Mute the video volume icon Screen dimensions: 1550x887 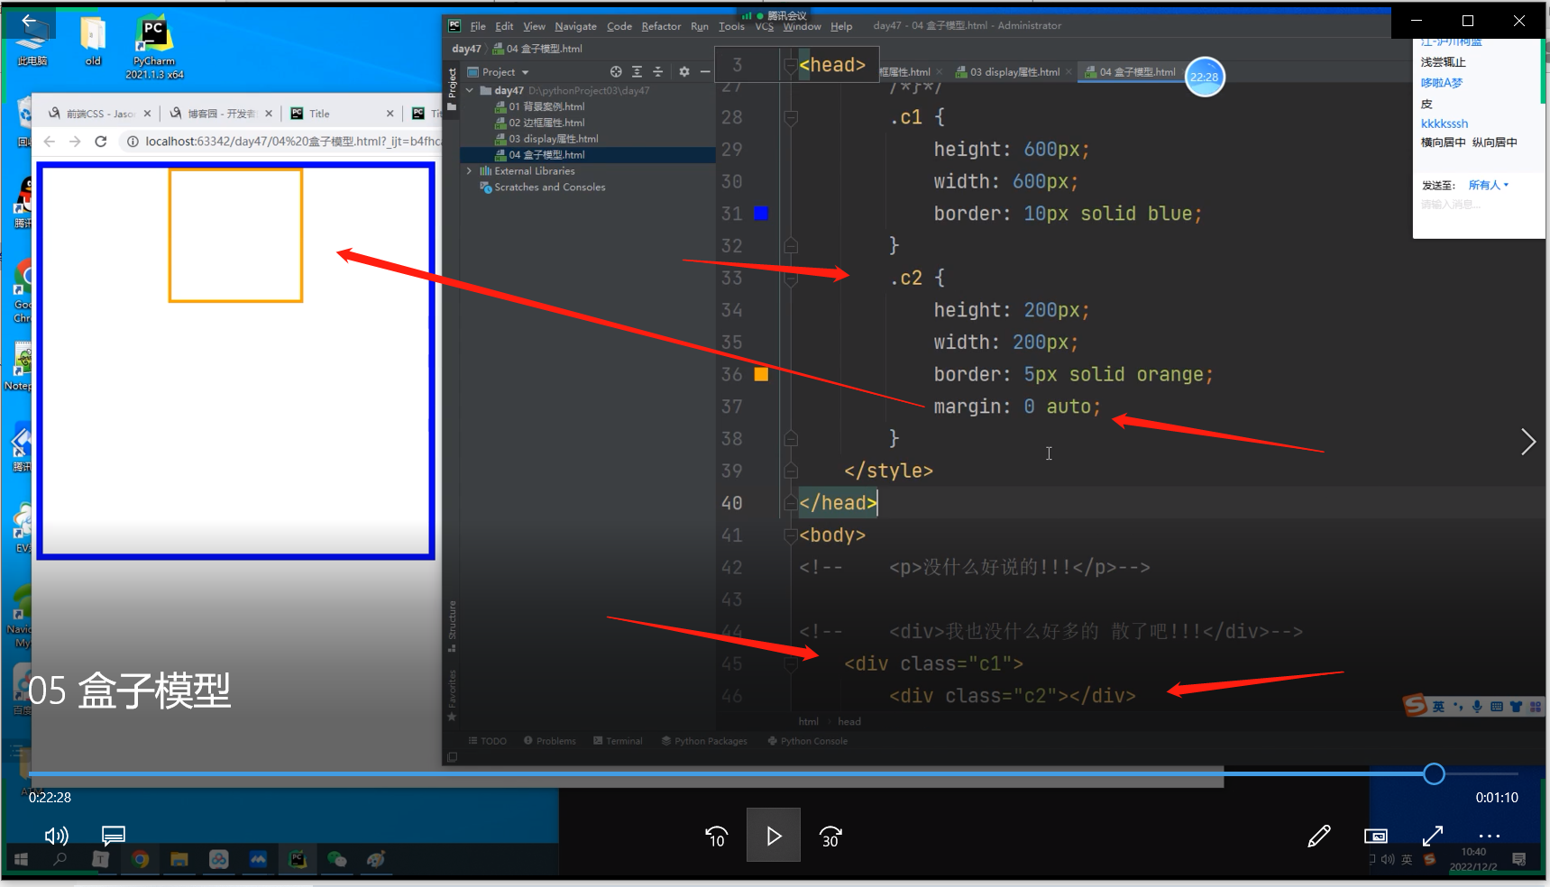pos(56,837)
